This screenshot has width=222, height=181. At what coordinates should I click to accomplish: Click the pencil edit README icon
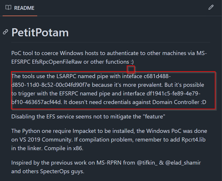[x=211, y=7]
